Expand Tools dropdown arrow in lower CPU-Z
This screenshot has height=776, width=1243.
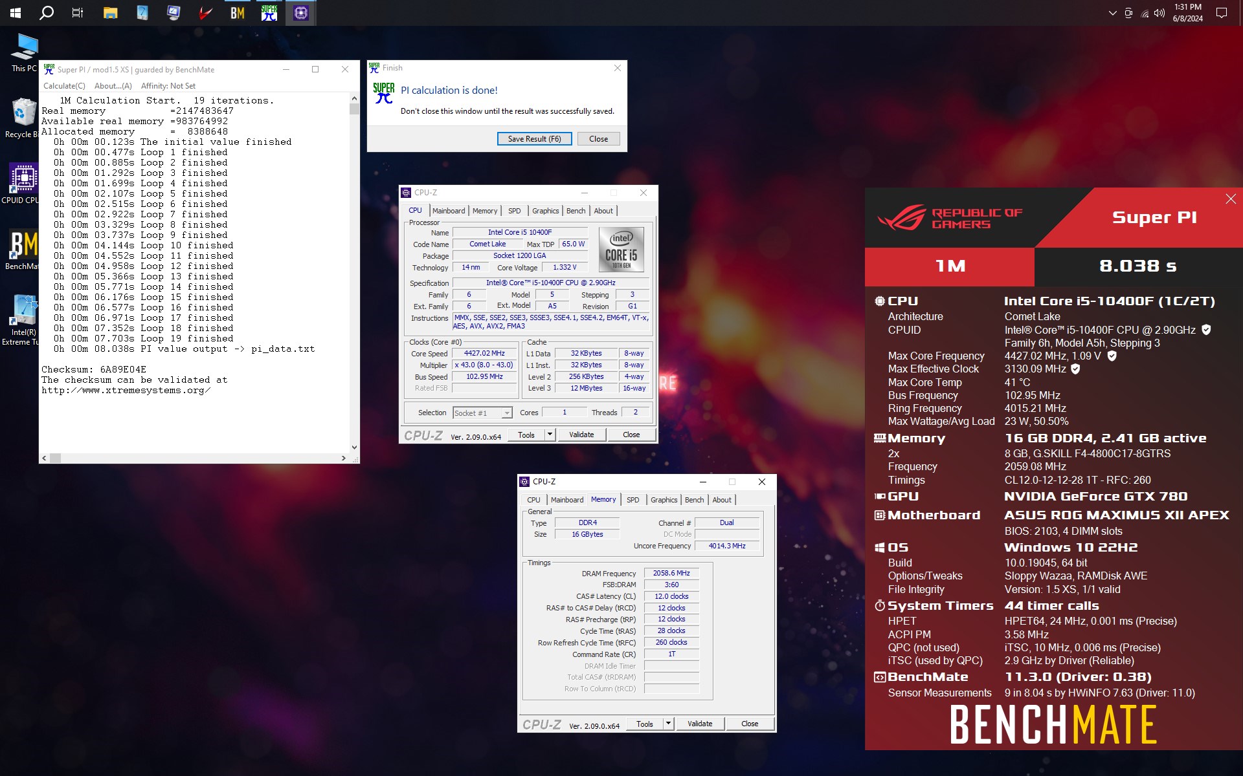668,724
